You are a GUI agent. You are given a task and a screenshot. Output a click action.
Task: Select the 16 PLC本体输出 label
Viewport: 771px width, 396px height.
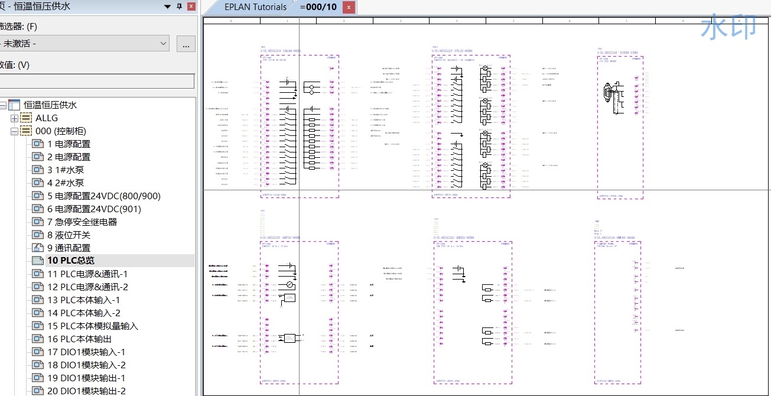(x=79, y=339)
